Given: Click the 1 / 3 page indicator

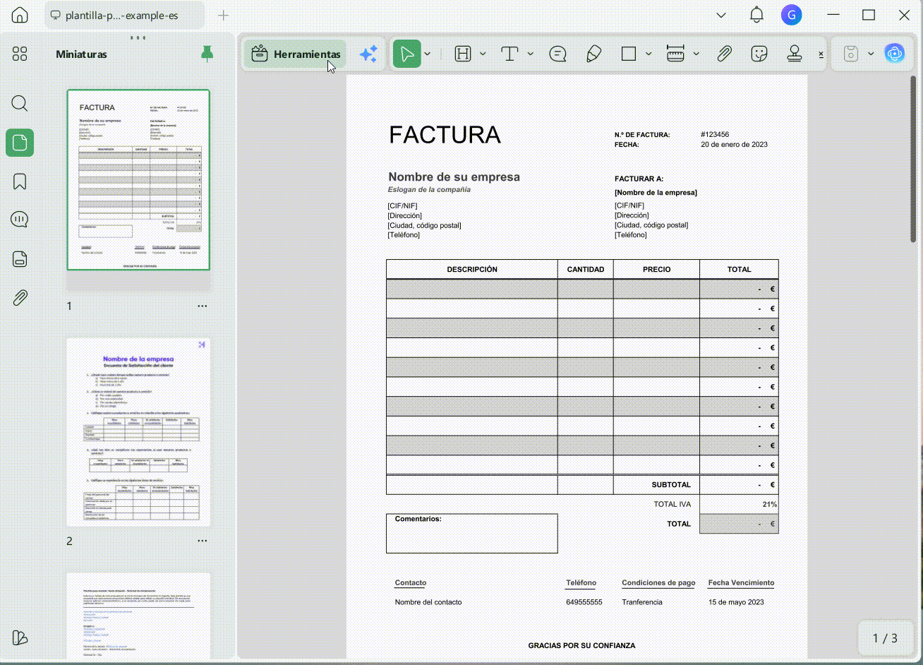Looking at the screenshot, I should point(885,638).
